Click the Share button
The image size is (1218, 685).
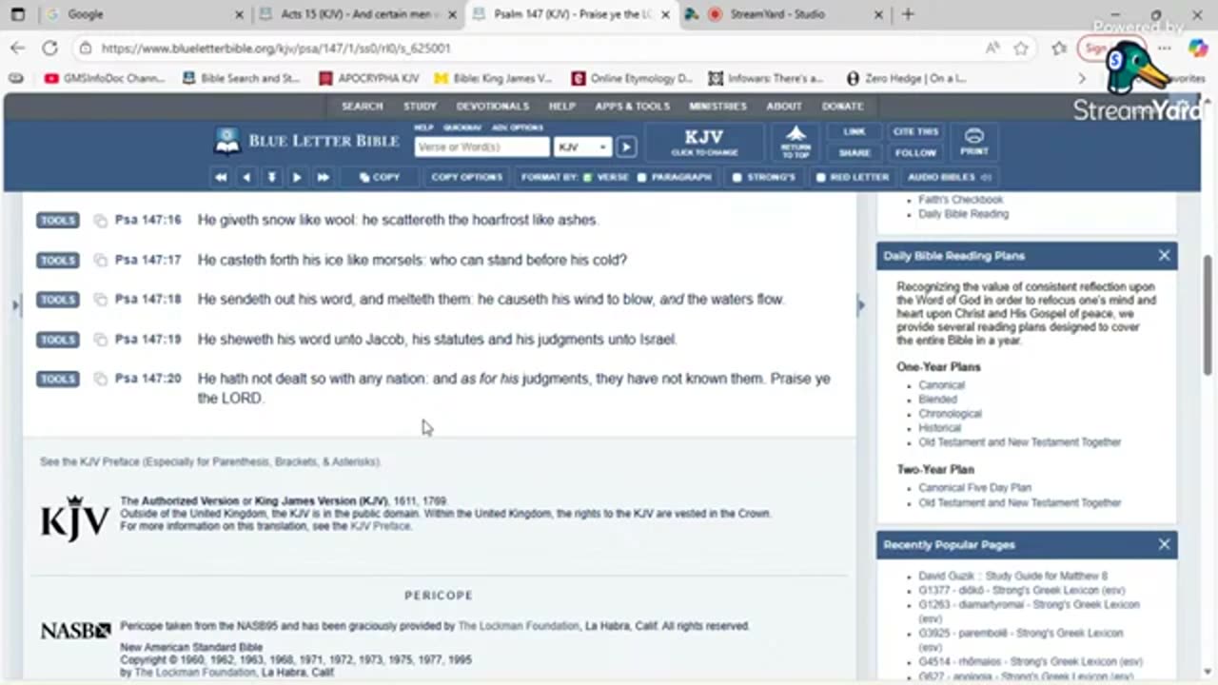coord(854,152)
